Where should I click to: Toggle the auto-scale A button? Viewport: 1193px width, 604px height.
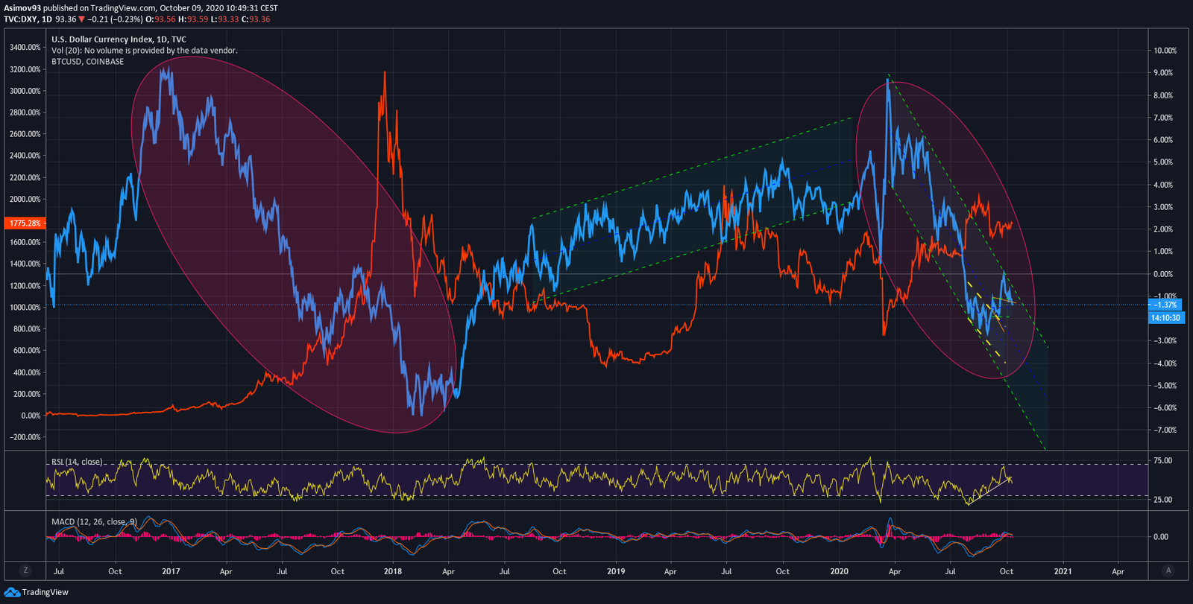pos(1168,570)
